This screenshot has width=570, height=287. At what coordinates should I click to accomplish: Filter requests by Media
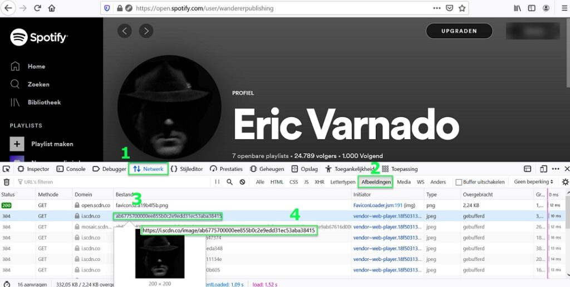(x=404, y=182)
